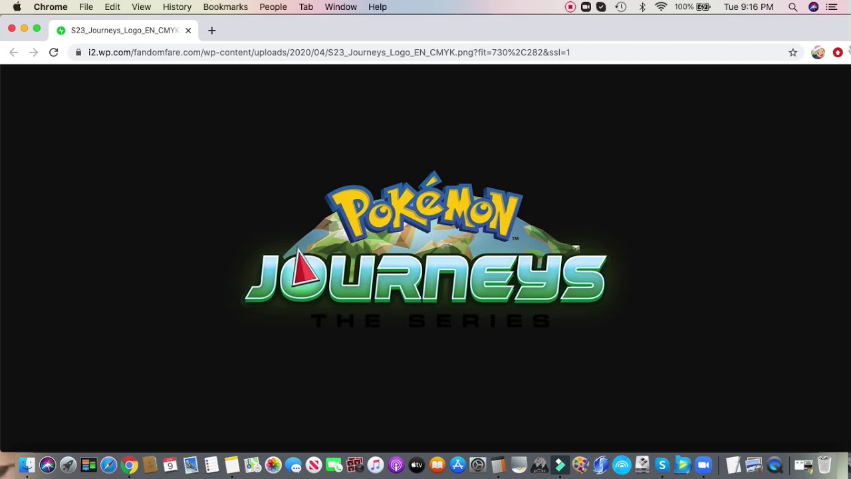Open Books in the Dock
This screenshot has height=479, width=851.
coord(437,465)
